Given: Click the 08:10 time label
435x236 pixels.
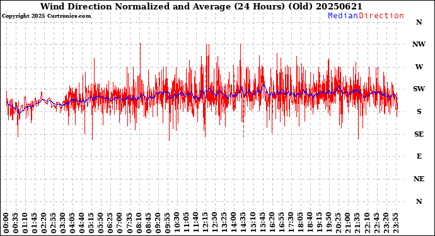Looking at the screenshot, I should pos(139,223).
